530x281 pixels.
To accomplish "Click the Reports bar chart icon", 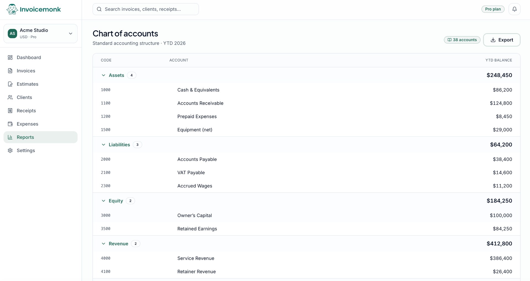I will coord(10,137).
